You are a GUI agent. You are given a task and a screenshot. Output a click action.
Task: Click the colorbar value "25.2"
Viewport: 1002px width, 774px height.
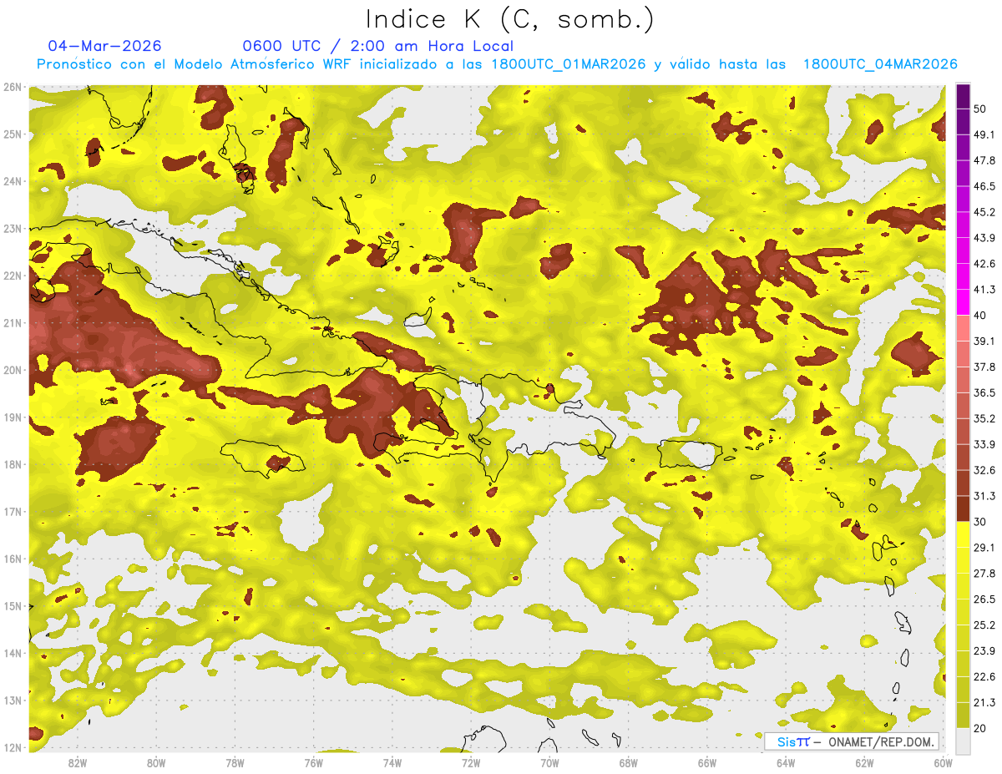984,625
